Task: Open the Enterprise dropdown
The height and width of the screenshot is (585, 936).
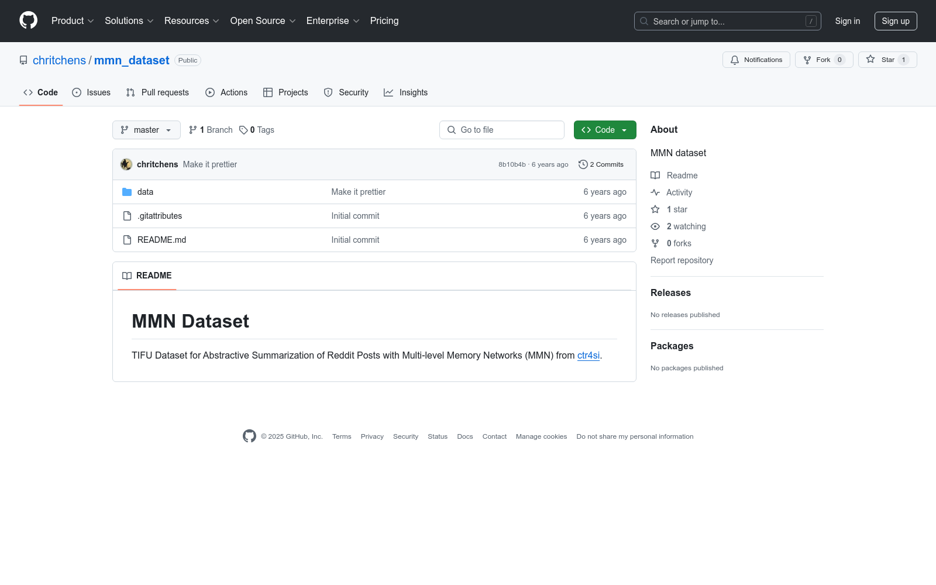Action: point(333,21)
